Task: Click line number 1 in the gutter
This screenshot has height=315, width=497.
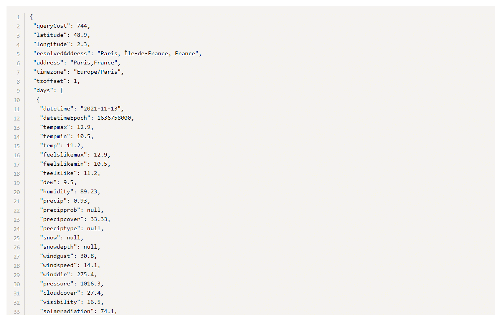Action: coord(18,17)
